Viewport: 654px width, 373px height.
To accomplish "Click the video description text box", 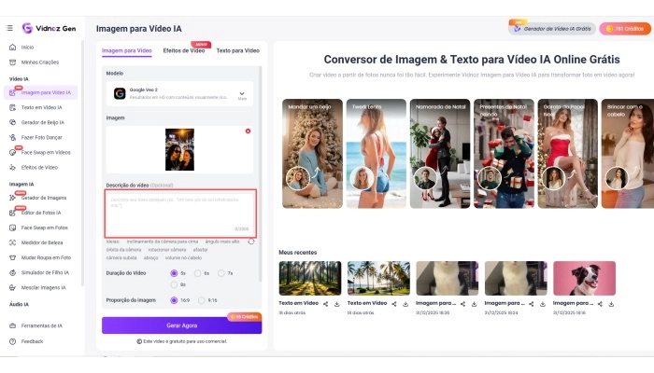I will click(179, 213).
